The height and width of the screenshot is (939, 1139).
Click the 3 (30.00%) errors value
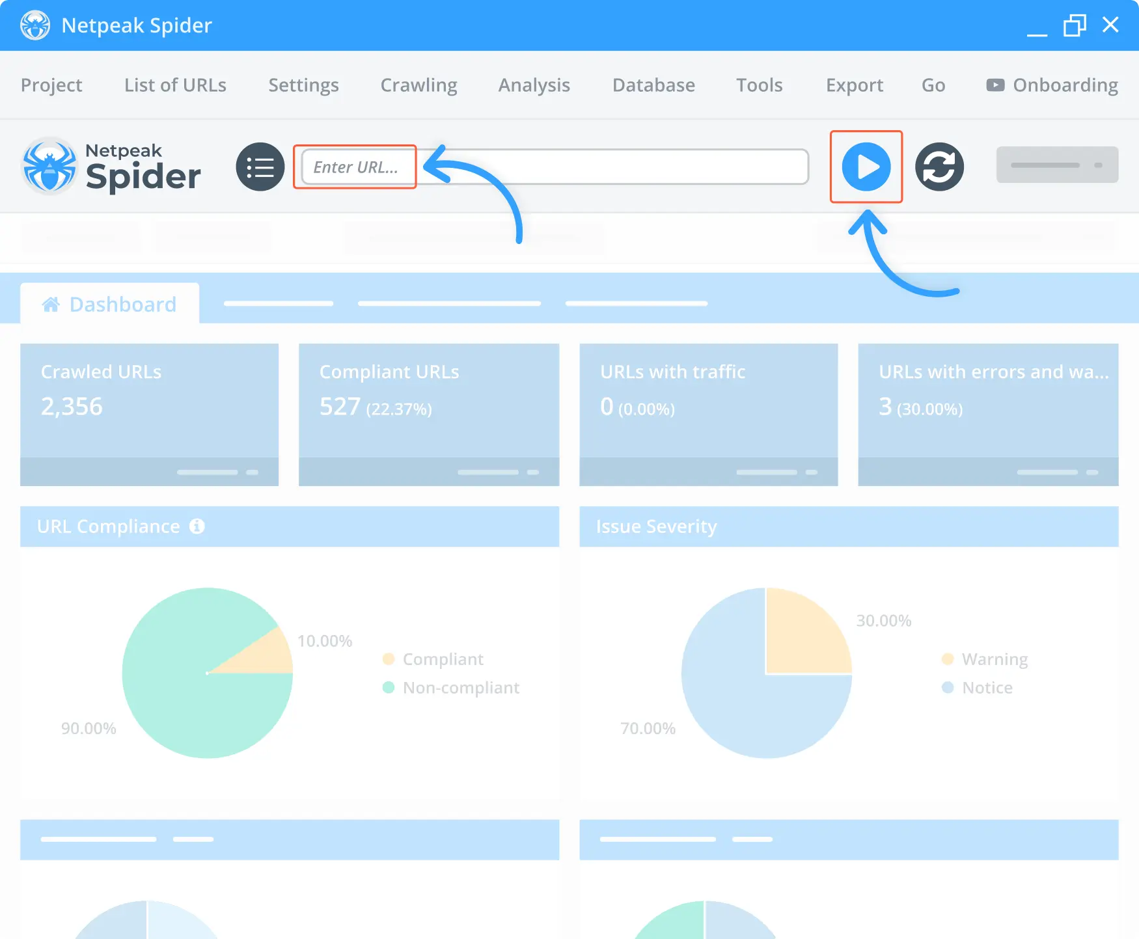(x=920, y=407)
